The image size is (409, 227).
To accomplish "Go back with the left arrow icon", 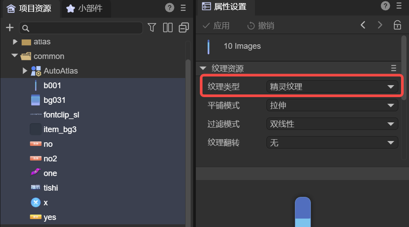I will [x=363, y=25].
